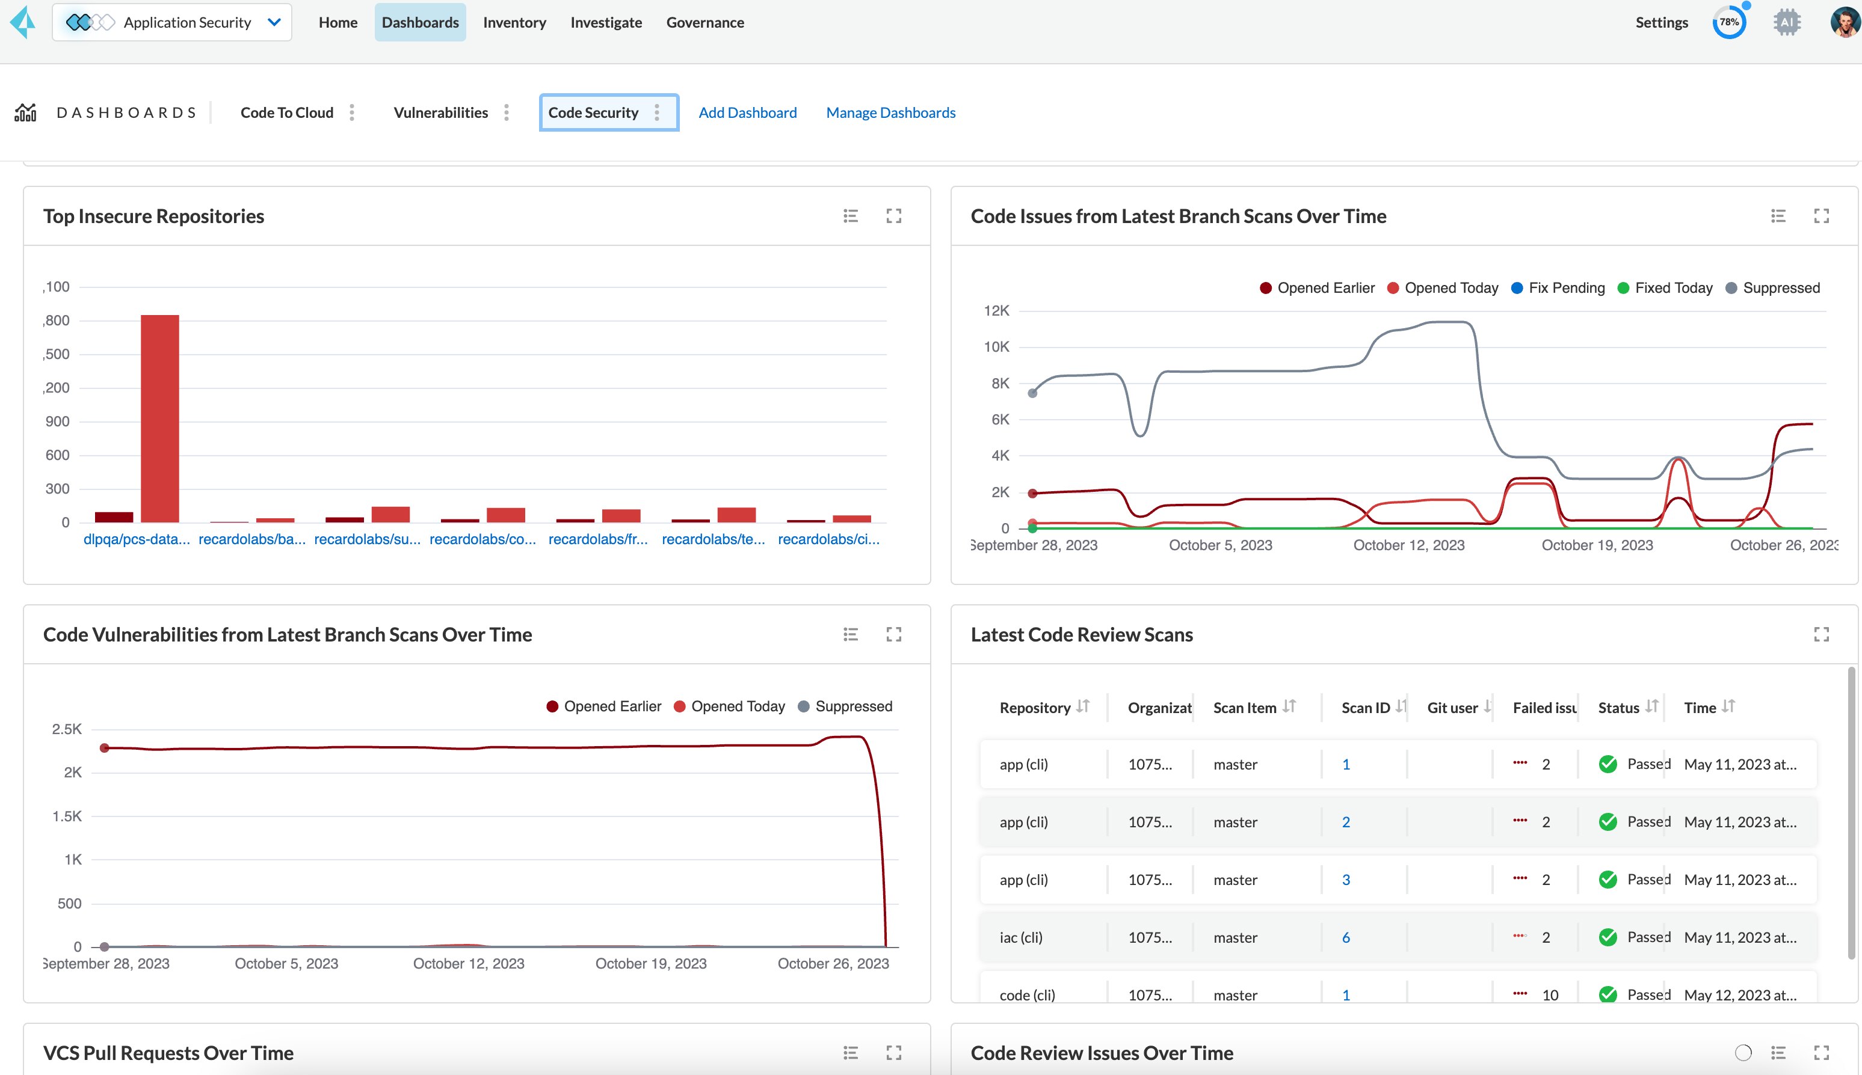Switch to the Vulnerabilities dashboard tab
Viewport: 1862px width, 1075px height.
point(441,112)
